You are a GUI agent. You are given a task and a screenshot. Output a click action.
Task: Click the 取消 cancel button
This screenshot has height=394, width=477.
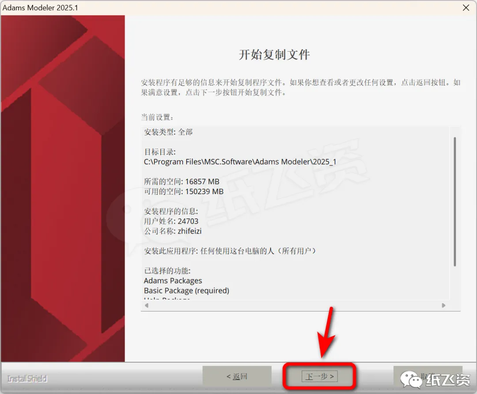click(x=428, y=376)
